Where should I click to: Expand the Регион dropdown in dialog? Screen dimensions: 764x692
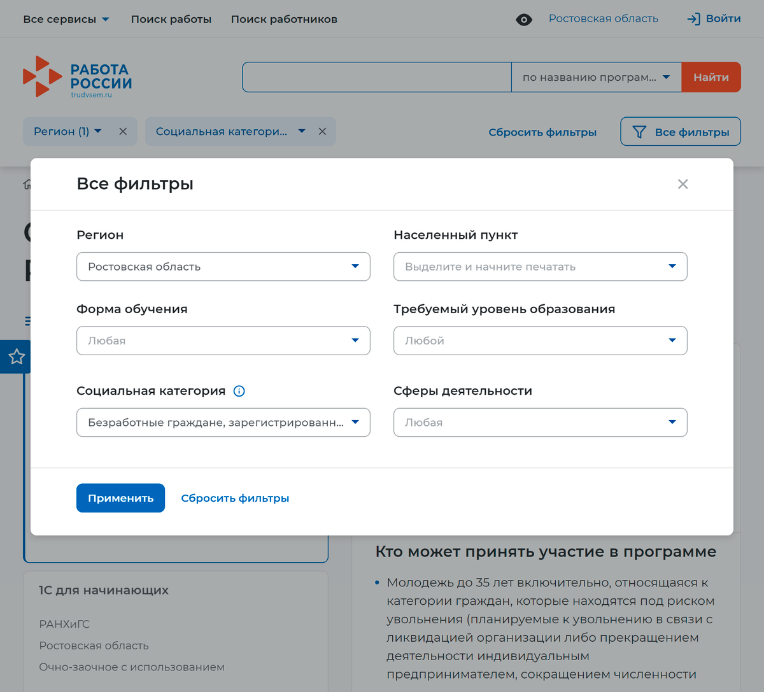pyautogui.click(x=223, y=267)
